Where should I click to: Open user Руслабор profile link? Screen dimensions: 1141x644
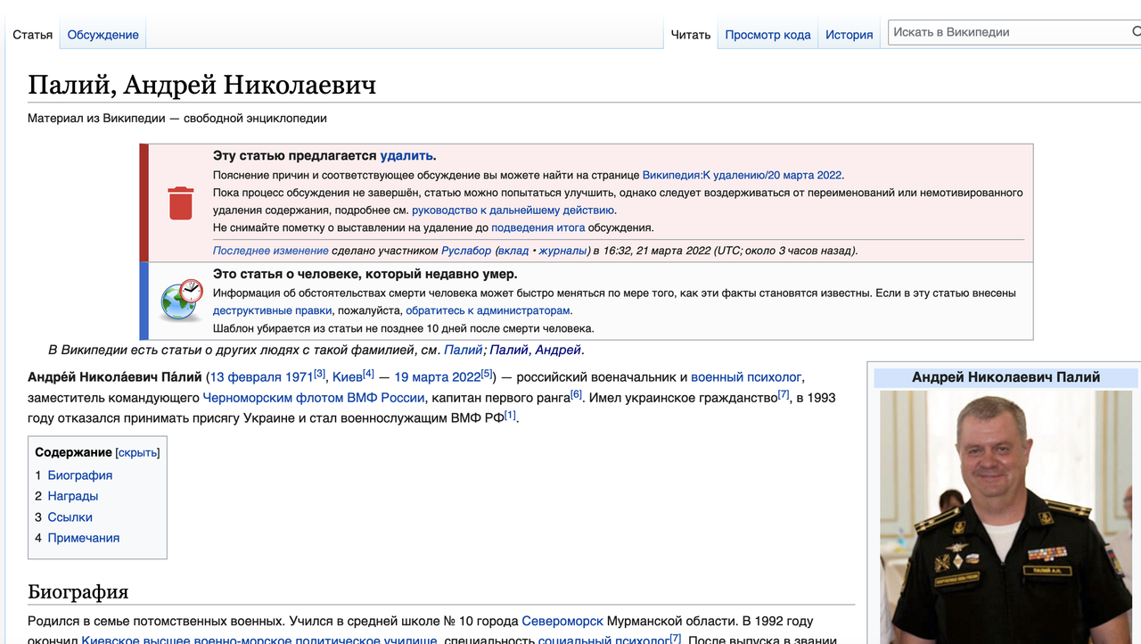click(x=466, y=251)
